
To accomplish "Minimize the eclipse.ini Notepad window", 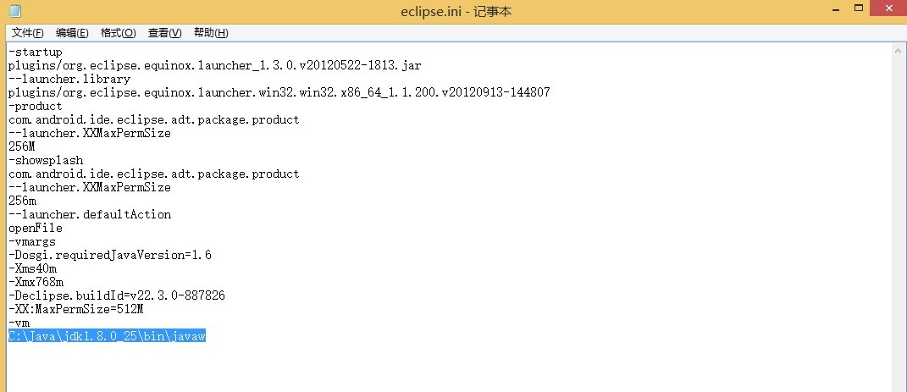I will pyautogui.click(x=837, y=10).
